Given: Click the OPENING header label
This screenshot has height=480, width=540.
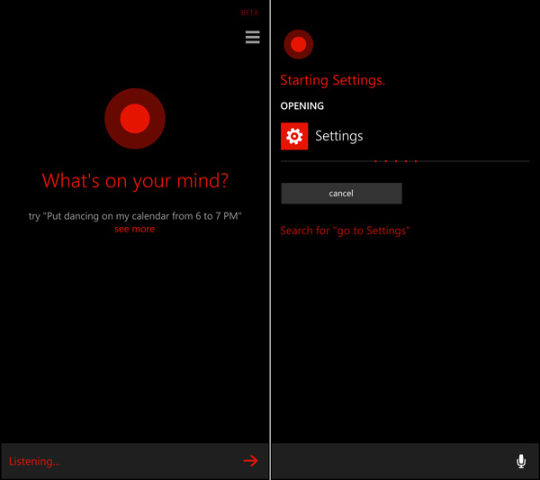Looking at the screenshot, I should point(301,106).
